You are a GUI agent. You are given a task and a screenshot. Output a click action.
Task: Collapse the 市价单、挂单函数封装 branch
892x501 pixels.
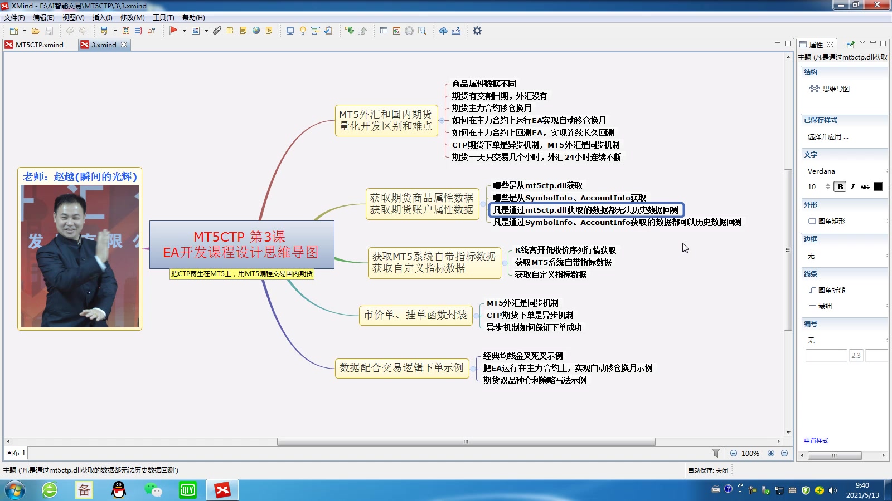pyautogui.click(x=476, y=315)
